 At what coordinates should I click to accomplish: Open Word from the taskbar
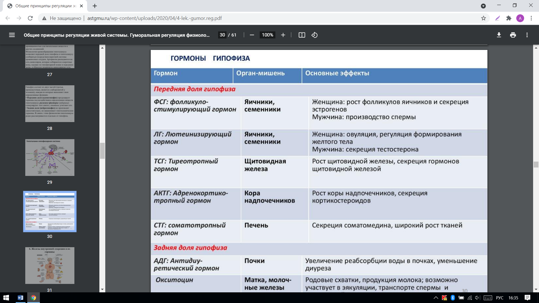tap(20, 298)
